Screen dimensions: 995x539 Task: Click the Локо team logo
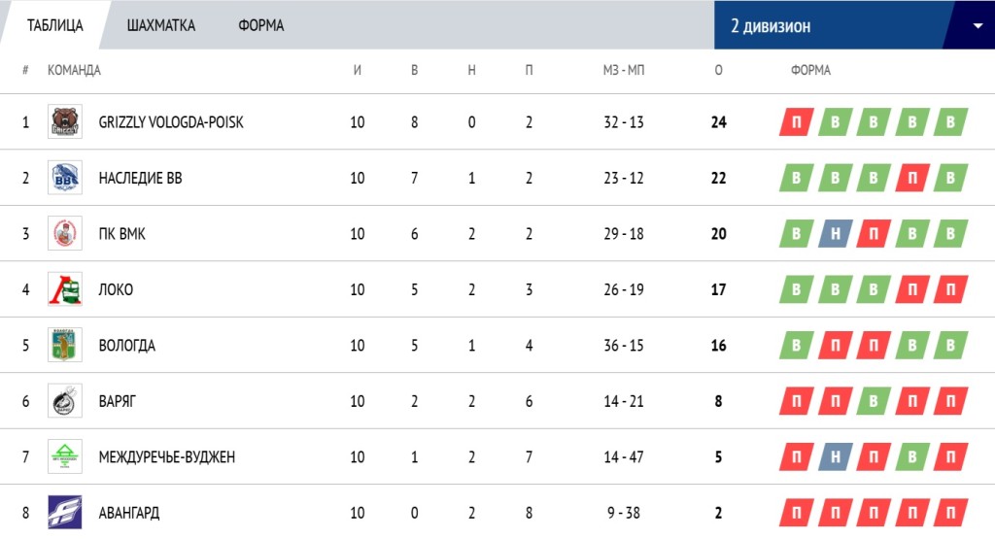click(65, 289)
